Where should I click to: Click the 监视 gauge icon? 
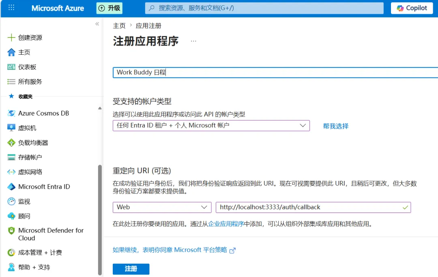[x=11, y=201]
